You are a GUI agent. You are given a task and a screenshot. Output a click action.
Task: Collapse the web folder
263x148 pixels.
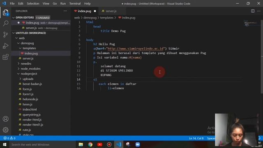click(x=16, y=38)
